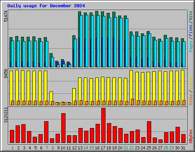The width and height of the screenshot is (195, 152).
Task: Click day label 1 on the axis
Action: [x=13, y=148]
